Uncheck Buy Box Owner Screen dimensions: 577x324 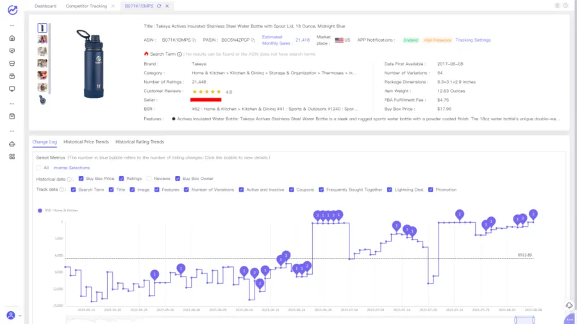tap(178, 179)
